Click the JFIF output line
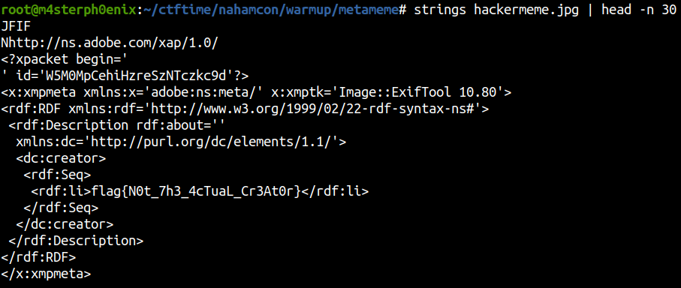 pyautogui.click(x=16, y=27)
